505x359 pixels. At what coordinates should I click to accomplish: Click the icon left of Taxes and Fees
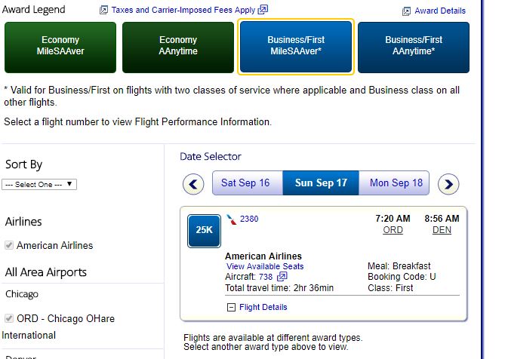tap(103, 11)
